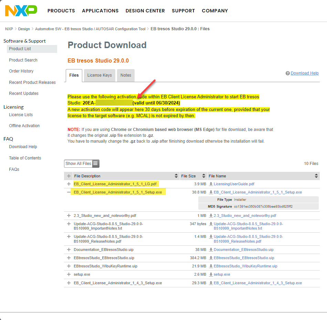Viewport: 327px width, 320px height.
Task: Click the download icon beside EBtresosStudio_EBtresosStudio.uip
Action: 211,258
